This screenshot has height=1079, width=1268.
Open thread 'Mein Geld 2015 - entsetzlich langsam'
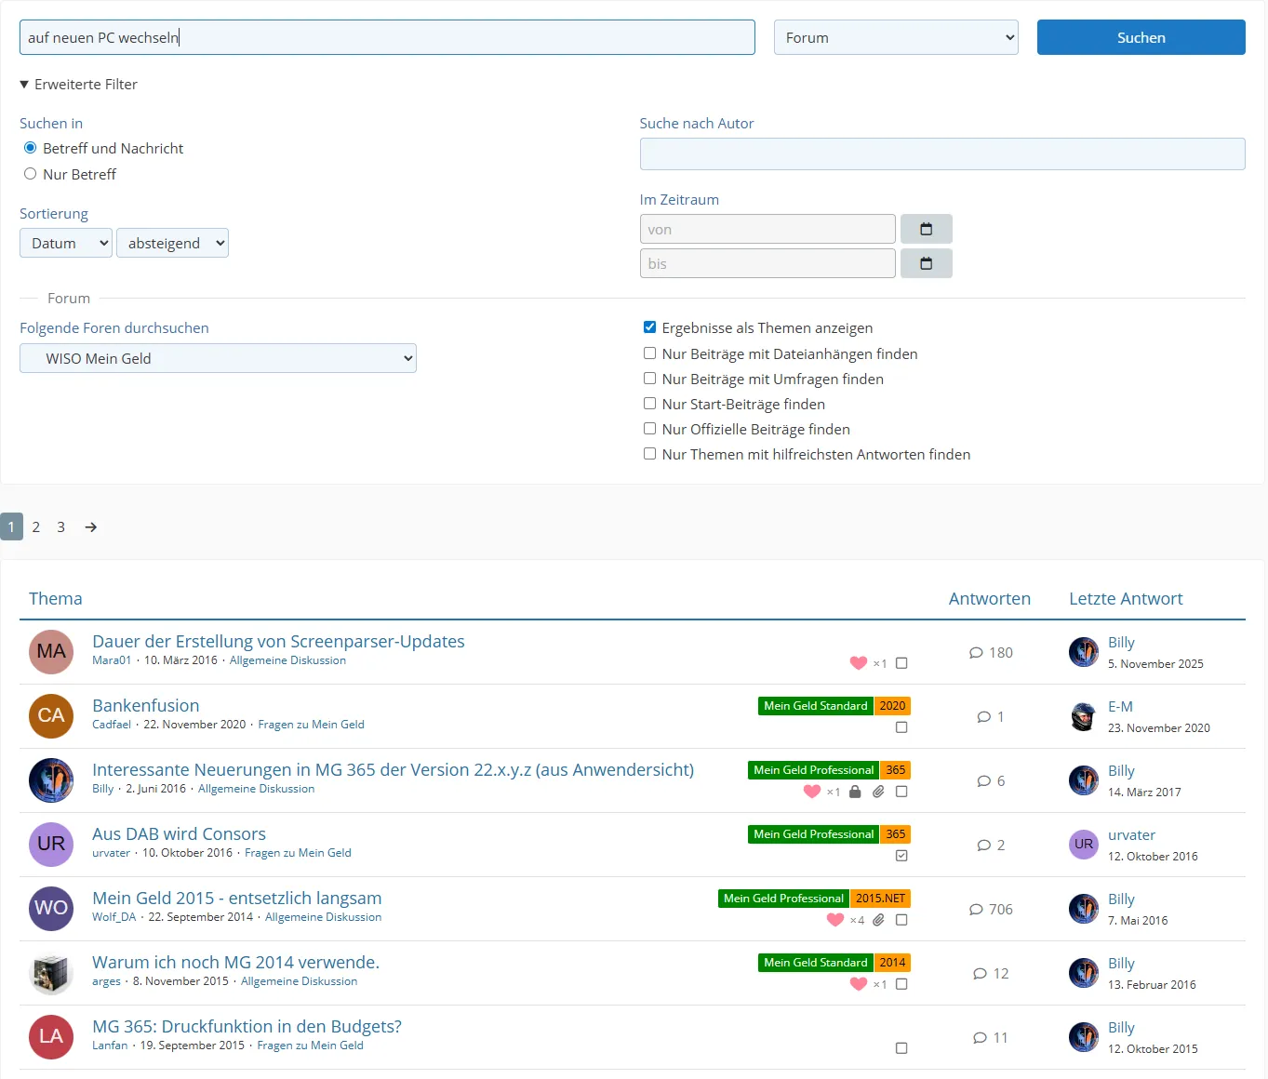[x=236, y=899]
